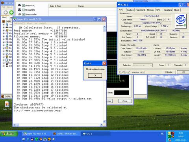Click the Super PI horizontal scrollbar right arrow
Image resolution: width=189 pixels, height=142 pixels.
pos(101,125)
